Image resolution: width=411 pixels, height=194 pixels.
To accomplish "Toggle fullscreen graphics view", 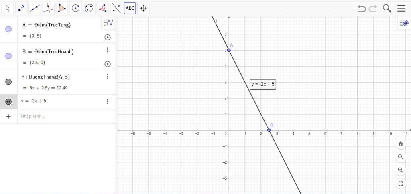I will point(401,183).
